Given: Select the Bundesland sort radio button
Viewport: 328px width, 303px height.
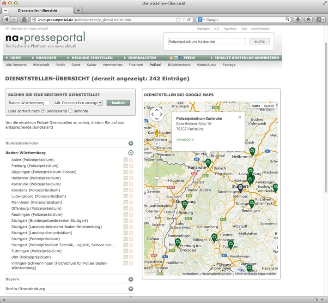Looking at the screenshot, I should pos(43,111).
